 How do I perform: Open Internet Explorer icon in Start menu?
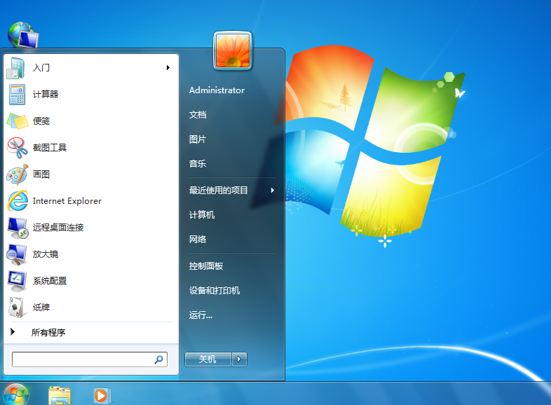(18, 201)
